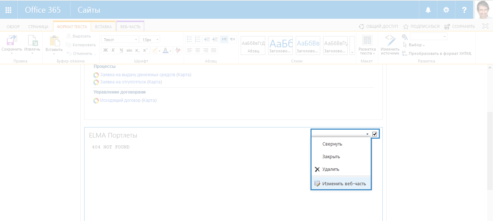Click the Сохранить floppy disk ribbon icon
The width and height of the screenshot is (493, 221).
(12, 40)
